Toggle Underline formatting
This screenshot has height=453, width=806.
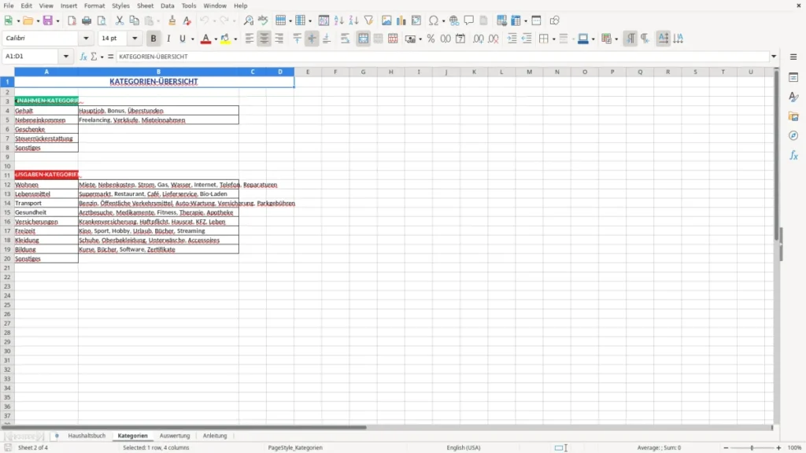[x=182, y=39]
